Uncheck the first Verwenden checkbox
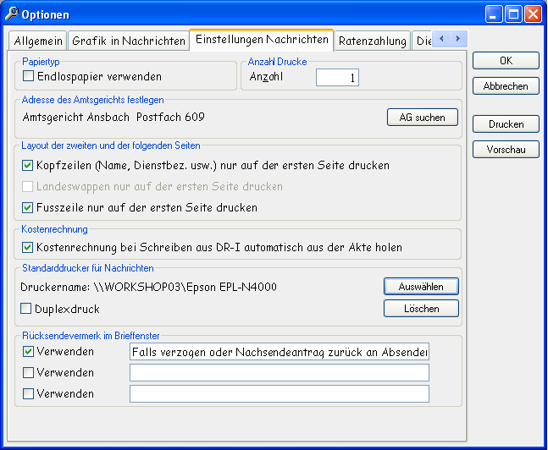This screenshot has width=548, height=450. pos(29,352)
